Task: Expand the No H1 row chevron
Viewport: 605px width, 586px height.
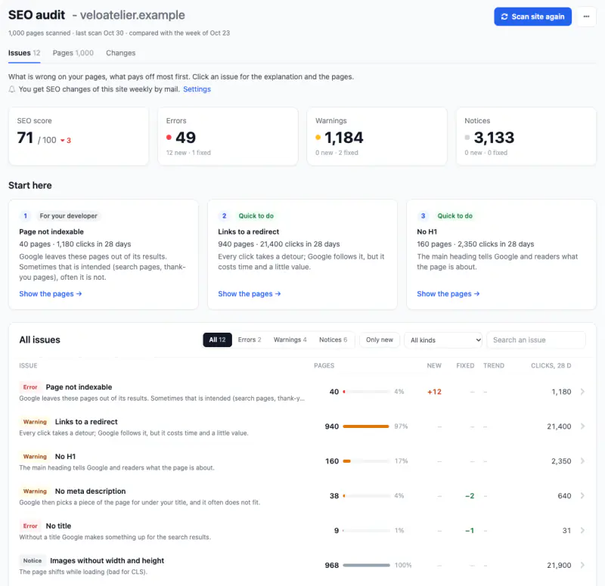Action: tap(582, 461)
